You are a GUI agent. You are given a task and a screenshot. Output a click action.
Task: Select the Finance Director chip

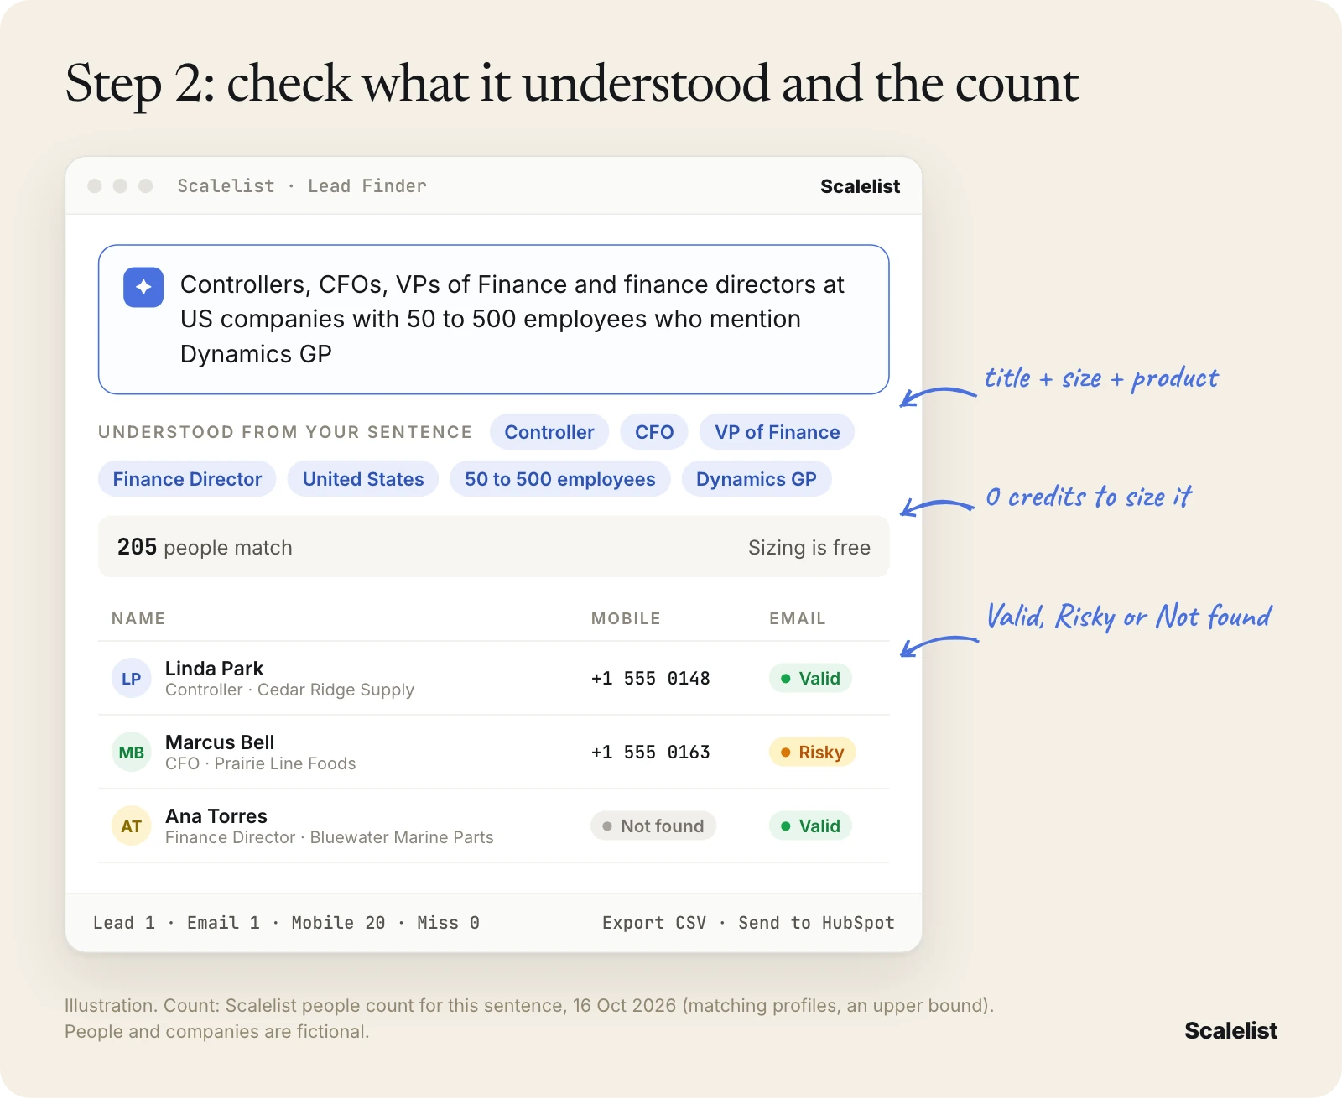pos(187,479)
